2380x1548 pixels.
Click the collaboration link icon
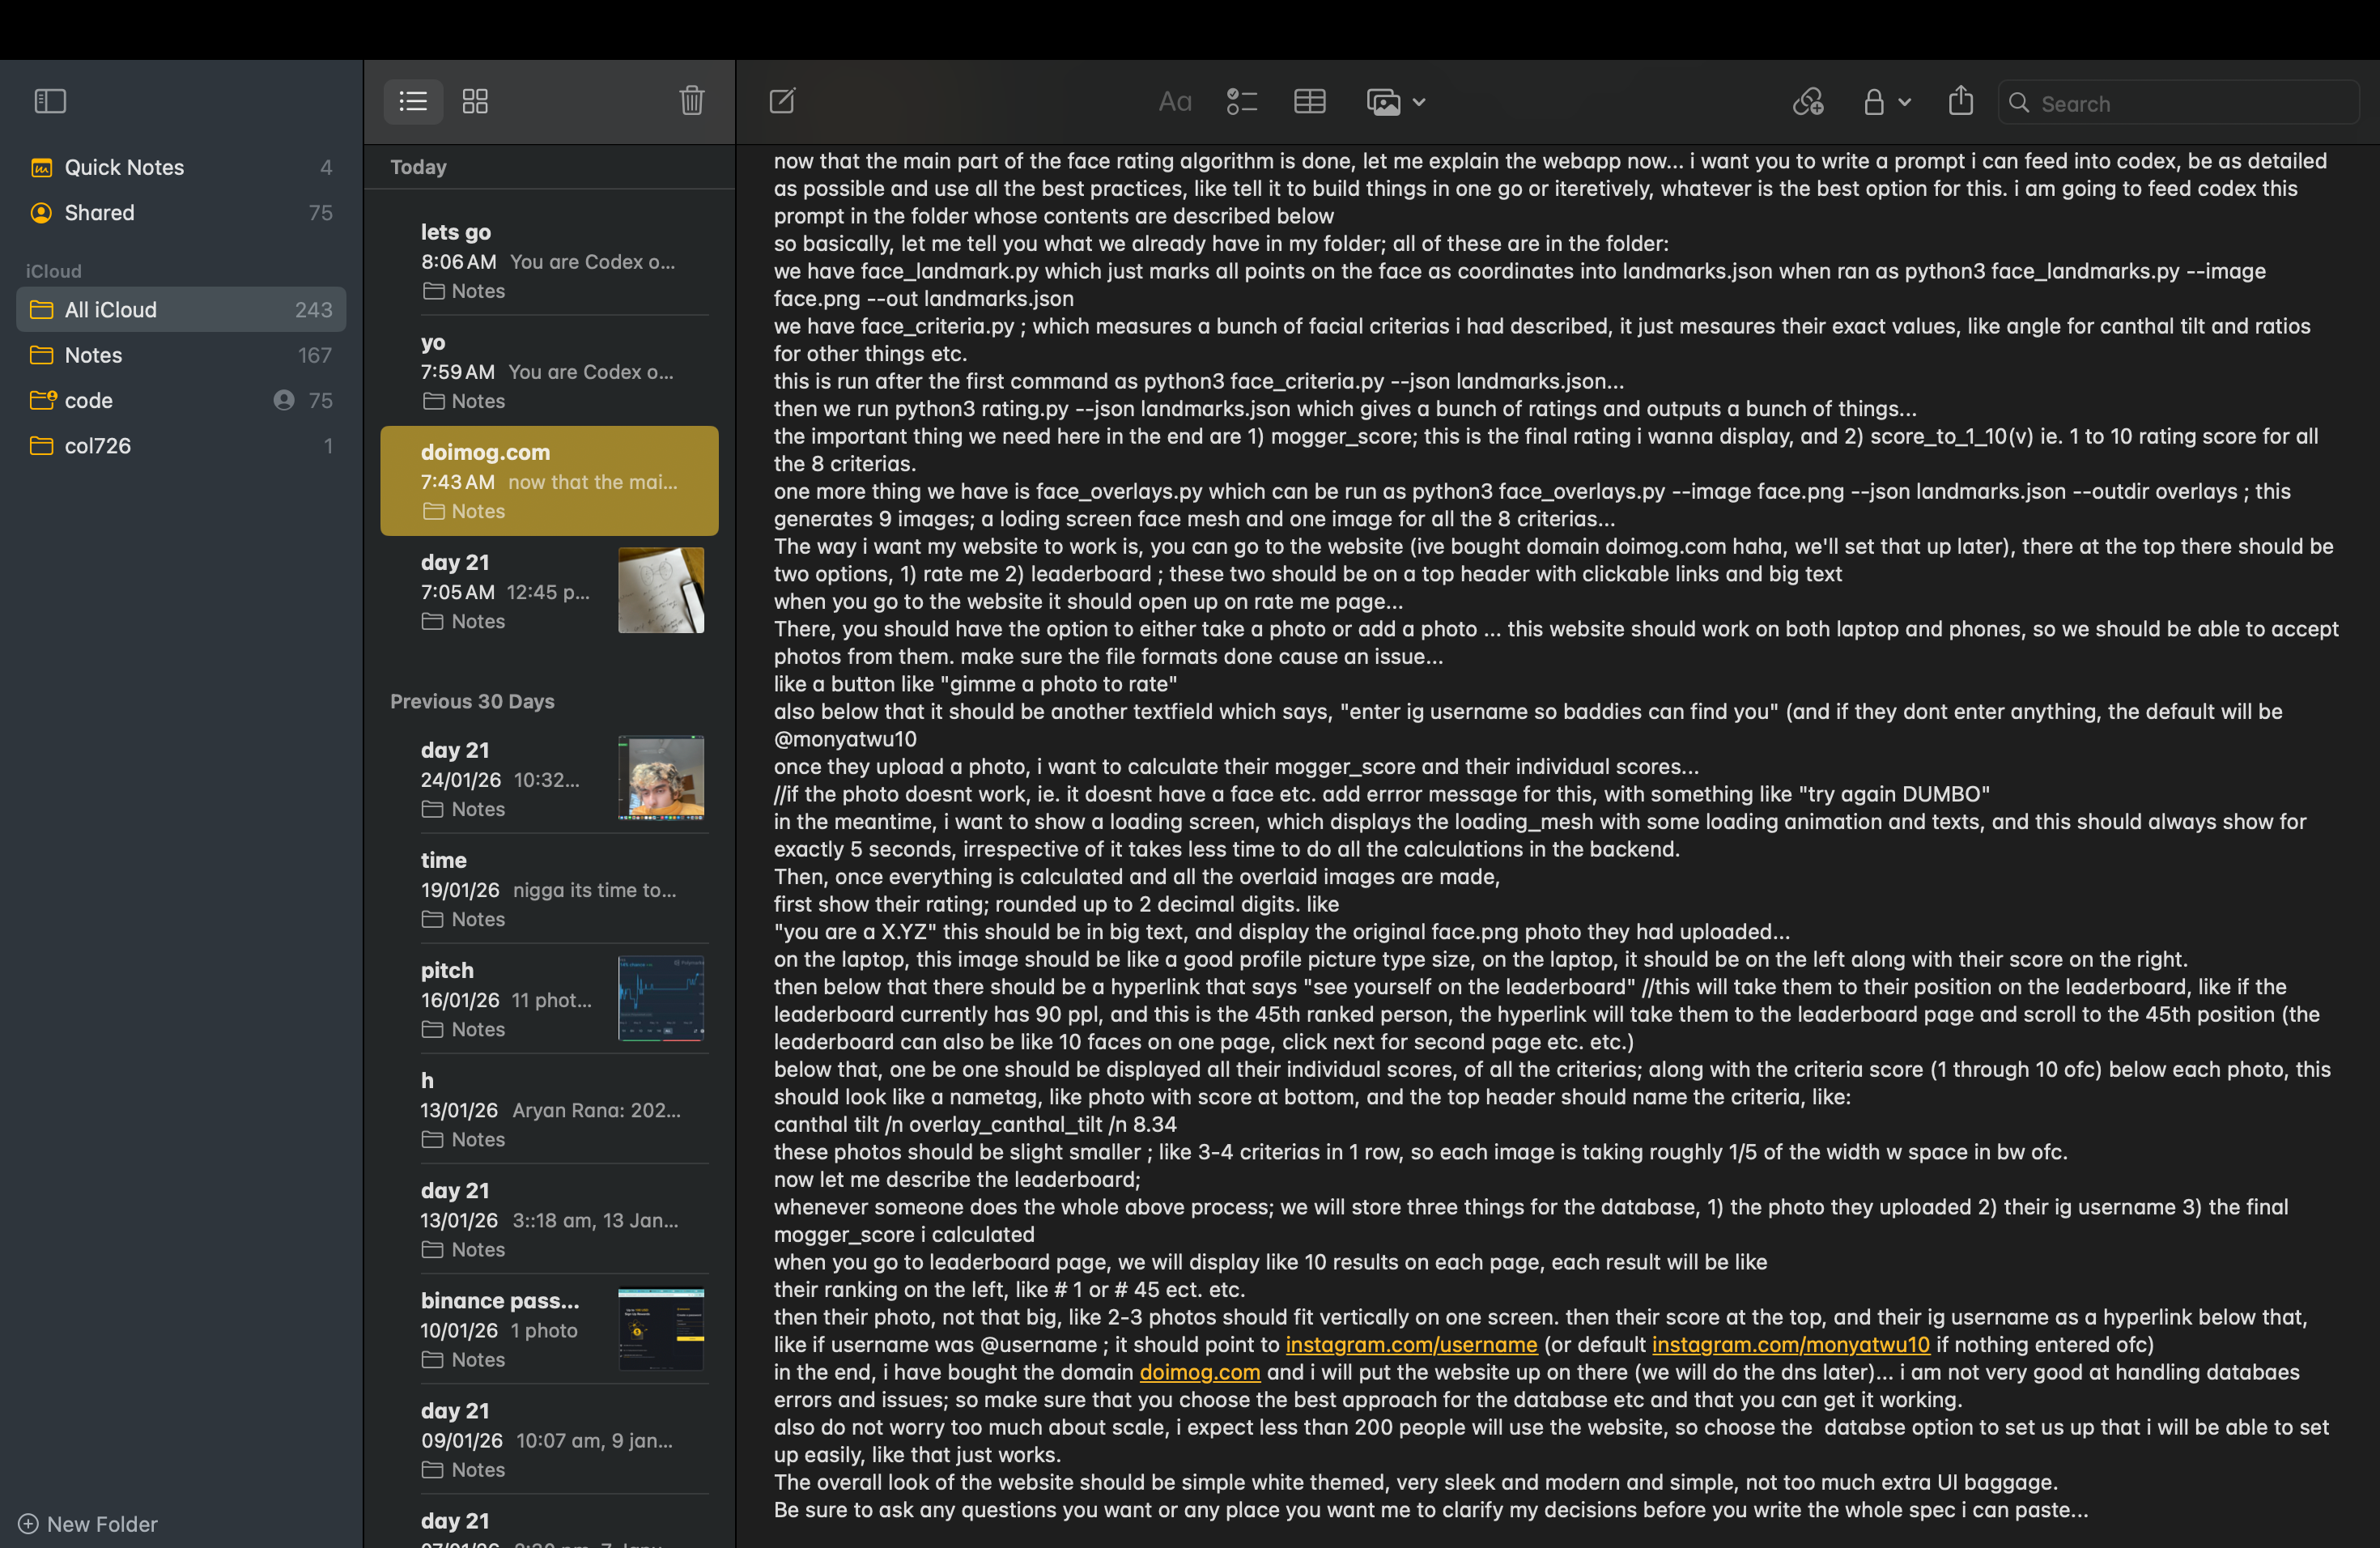click(1807, 102)
